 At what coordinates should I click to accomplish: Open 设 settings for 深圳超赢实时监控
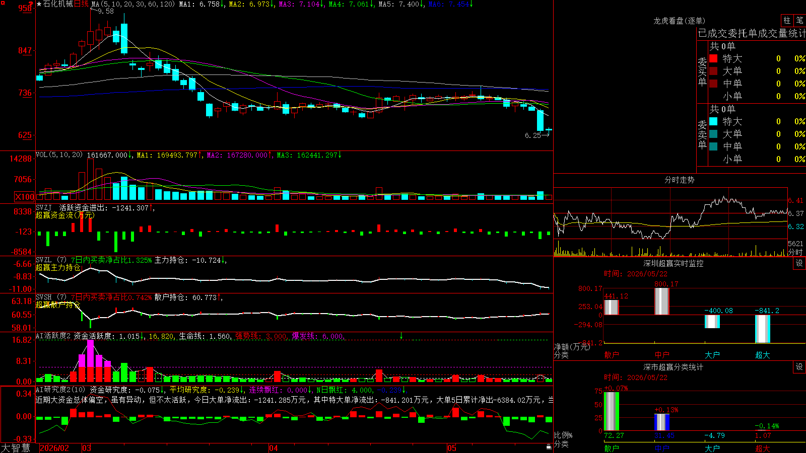click(x=799, y=263)
